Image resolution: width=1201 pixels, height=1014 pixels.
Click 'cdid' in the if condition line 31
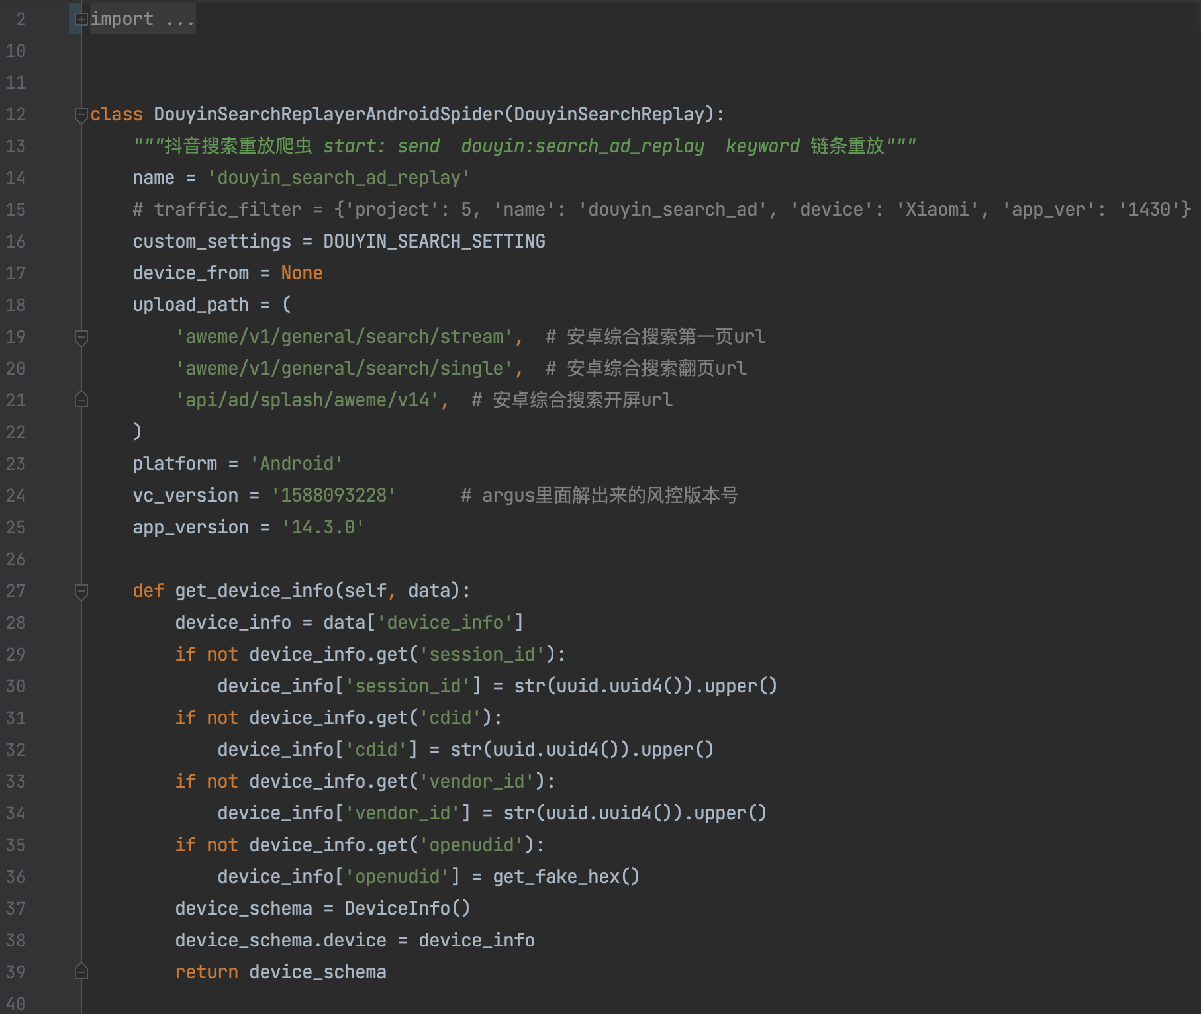(450, 718)
